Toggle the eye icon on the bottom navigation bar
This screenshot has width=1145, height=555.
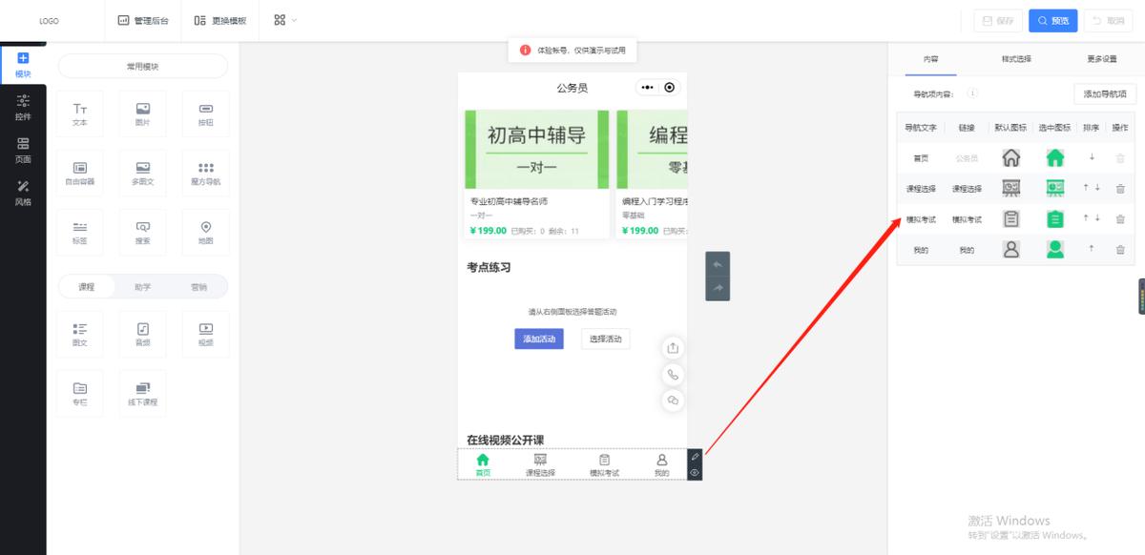click(695, 472)
